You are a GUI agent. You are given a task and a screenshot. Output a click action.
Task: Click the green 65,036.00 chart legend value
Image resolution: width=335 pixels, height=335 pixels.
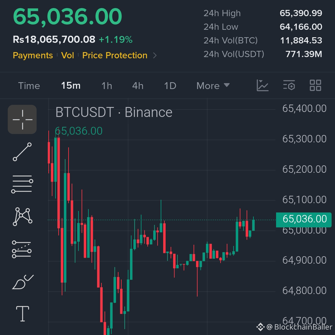pos(78,131)
